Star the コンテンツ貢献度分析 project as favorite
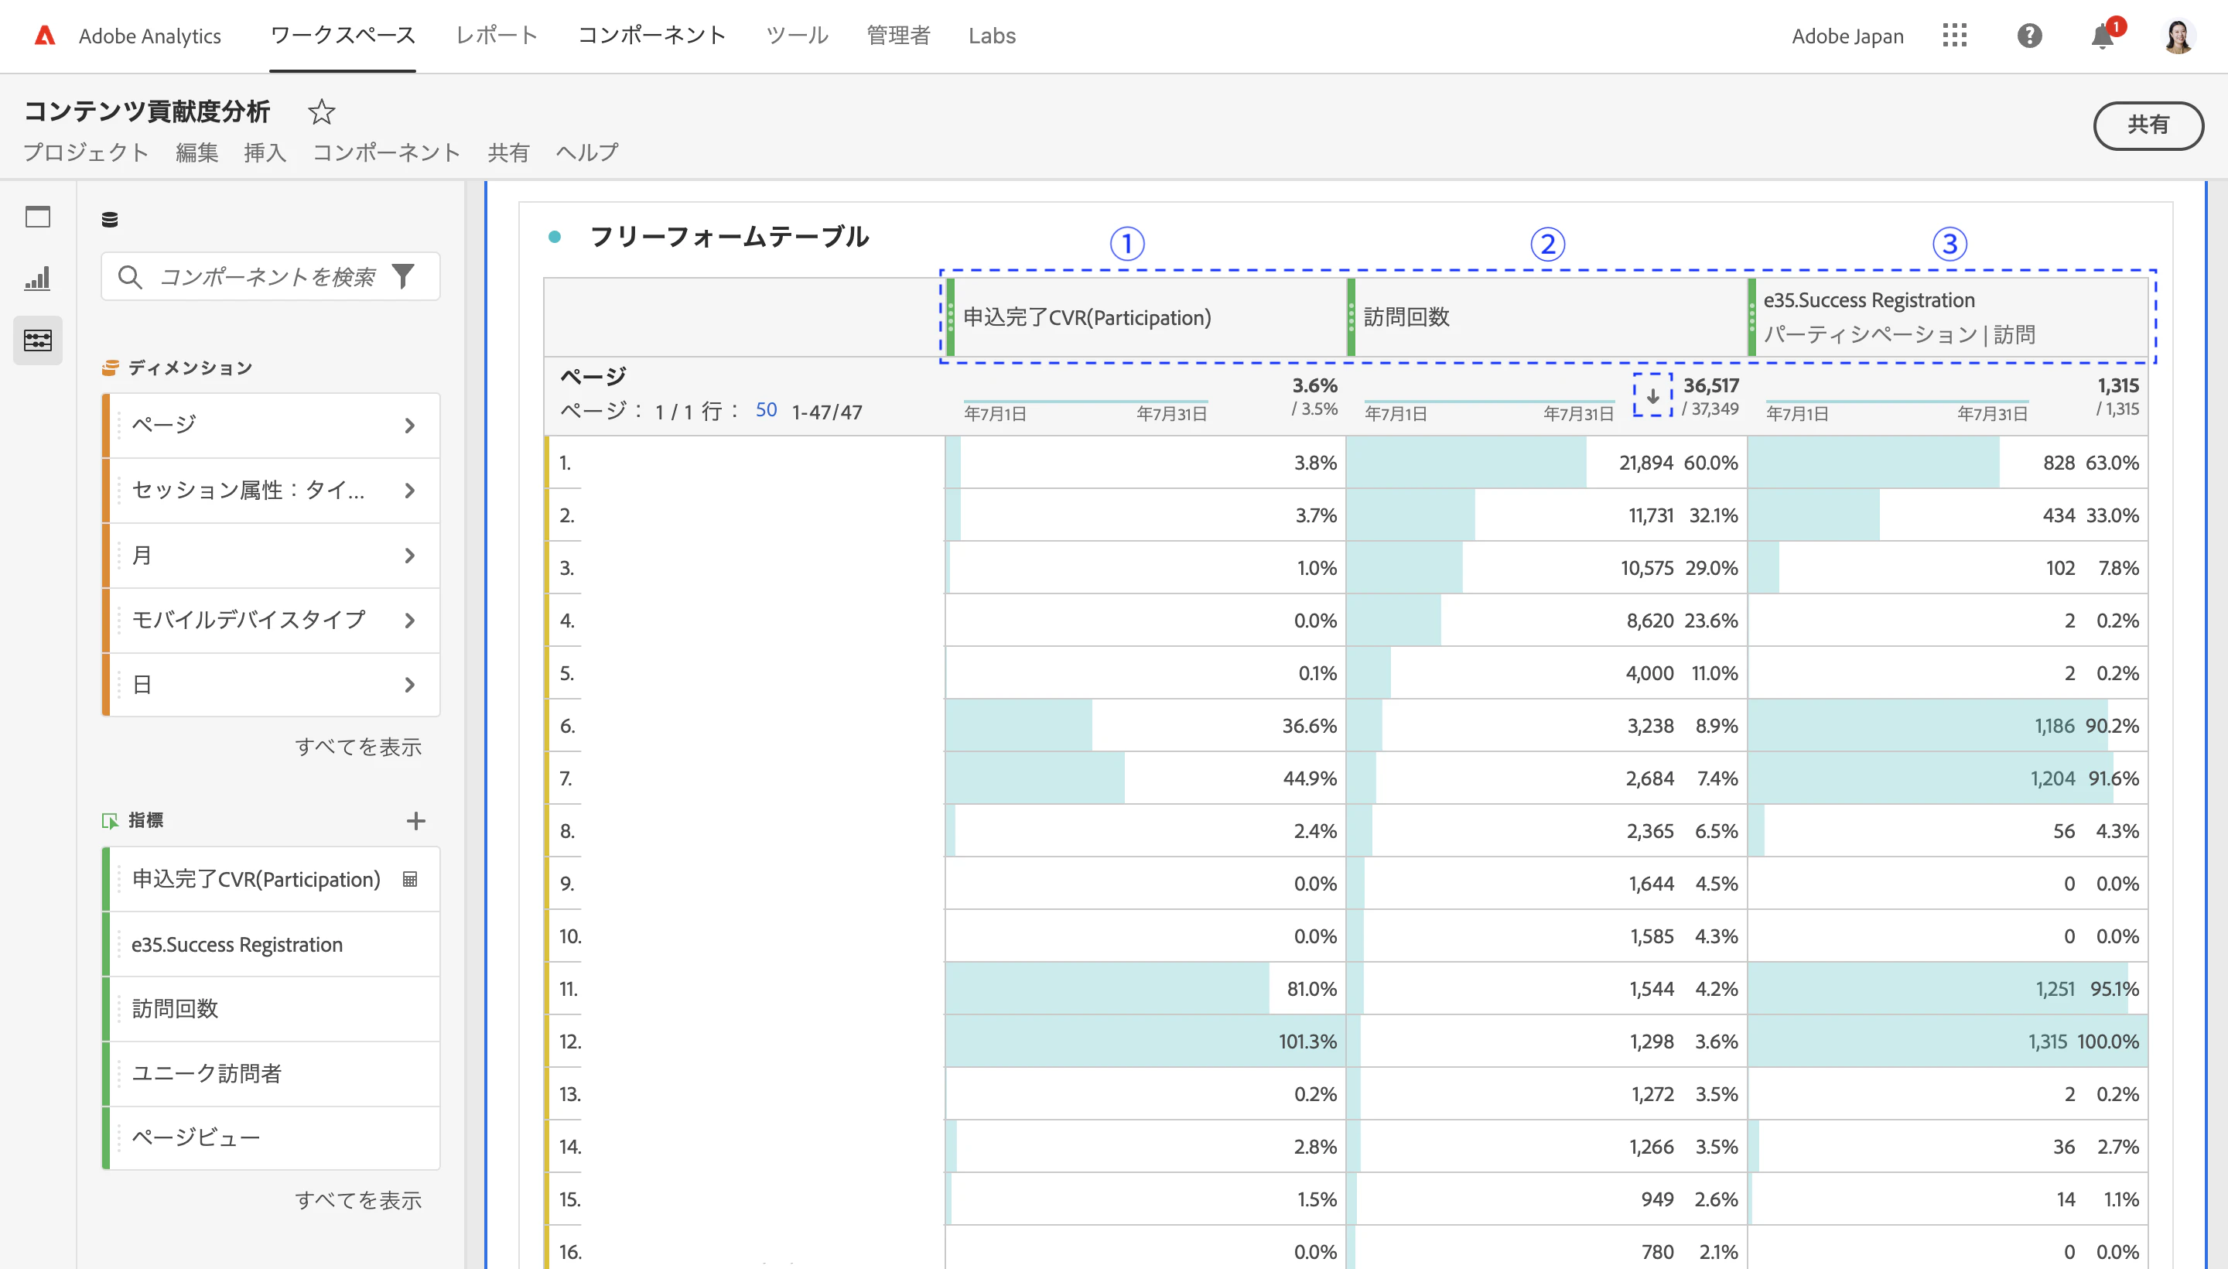This screenshot has height=1269, width=2228. (322, 111)
